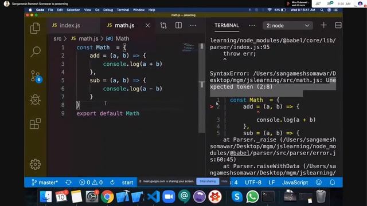The height and width of the screenshot is (206, 367).
Task: Open Skype from the dock
Action: [237, 197]
